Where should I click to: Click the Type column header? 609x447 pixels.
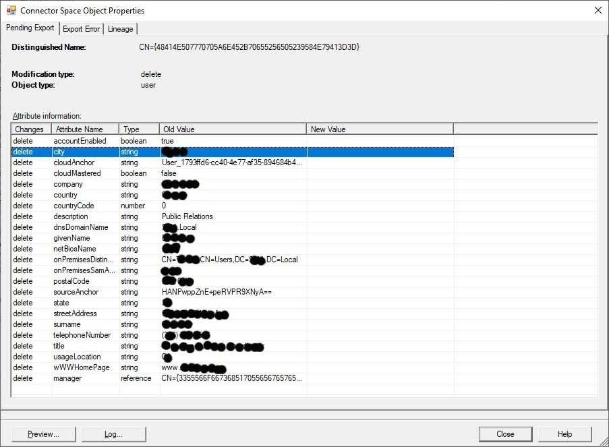click(x=140, y=129)
